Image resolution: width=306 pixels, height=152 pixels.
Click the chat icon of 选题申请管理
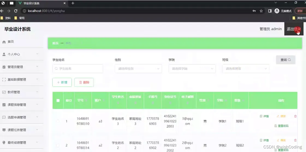[4, 117]
